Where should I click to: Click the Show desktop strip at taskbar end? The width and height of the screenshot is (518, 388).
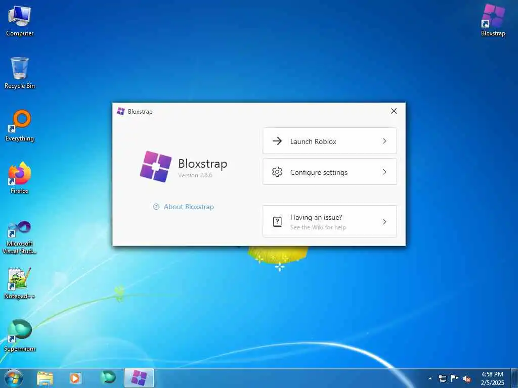514,378
